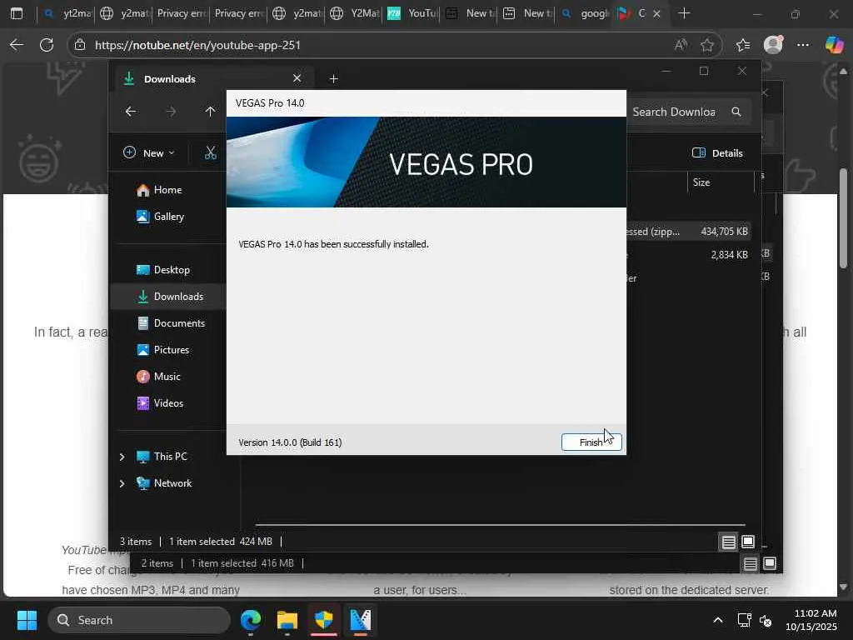The height and width of the screenshot is (640, 853).
Task: Click the forward arrow in File Explorer
Action: 170,112
